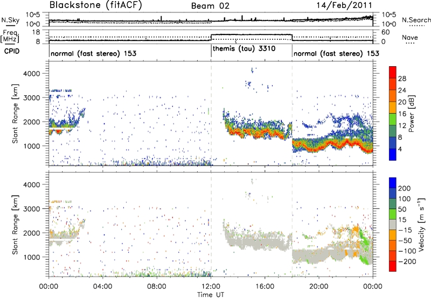431x298 pixels.
Task: Click the orange swatch on Velocity colorbar
Action: pyautogui.click(x=393, y=235)
